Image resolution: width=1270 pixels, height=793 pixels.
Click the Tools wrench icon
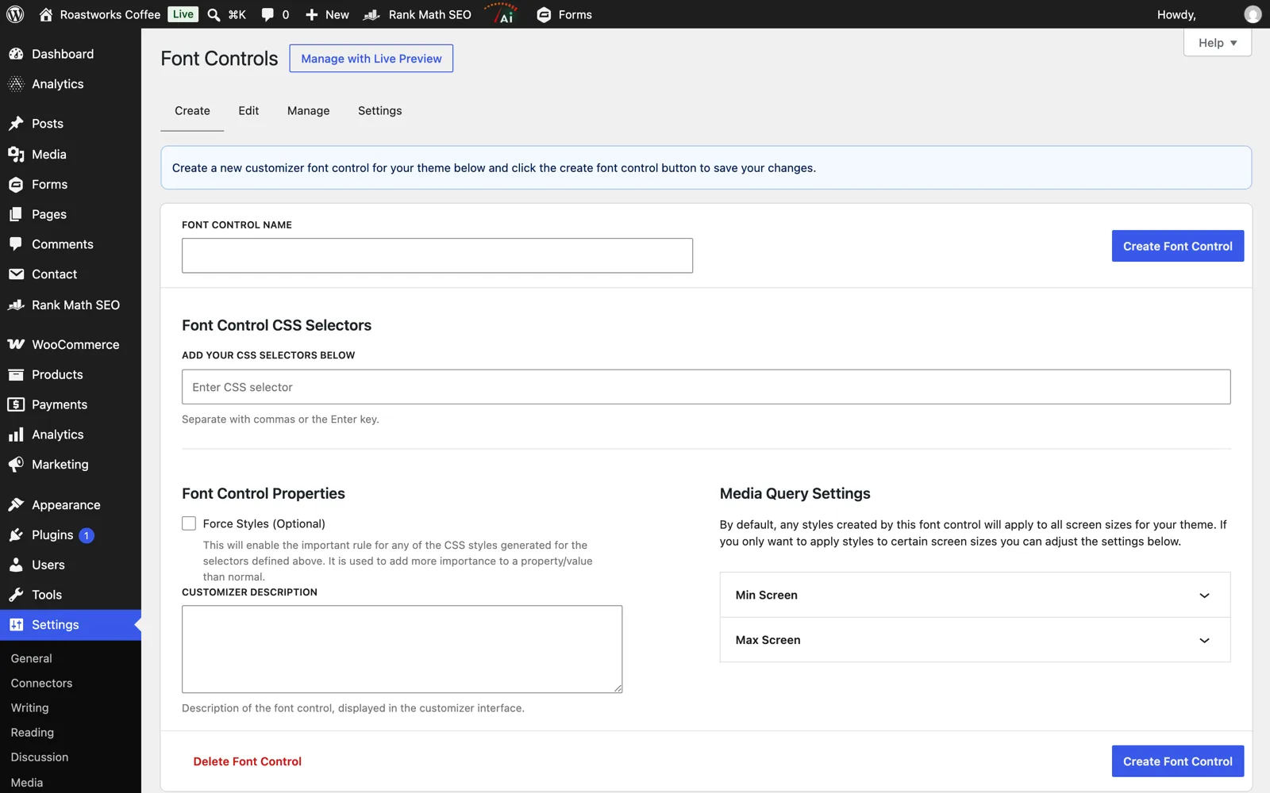pyautogui.click(x=16, y=595)
